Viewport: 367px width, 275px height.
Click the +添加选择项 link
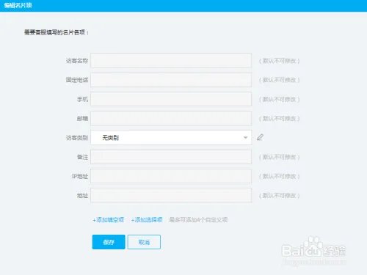[147, 220]
